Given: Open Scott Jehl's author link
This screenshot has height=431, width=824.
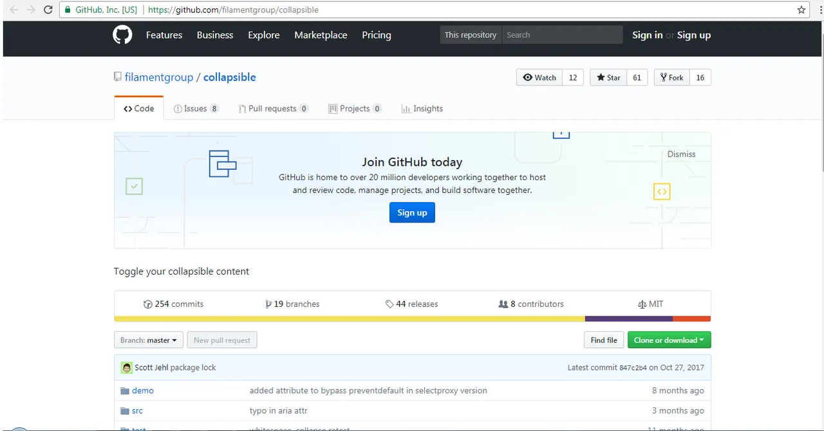Looking at the screenshot, I should (152, 367).
